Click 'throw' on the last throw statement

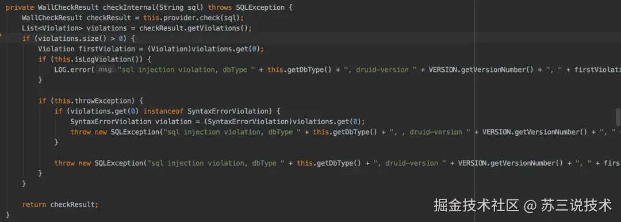click(x=64, y=163)
